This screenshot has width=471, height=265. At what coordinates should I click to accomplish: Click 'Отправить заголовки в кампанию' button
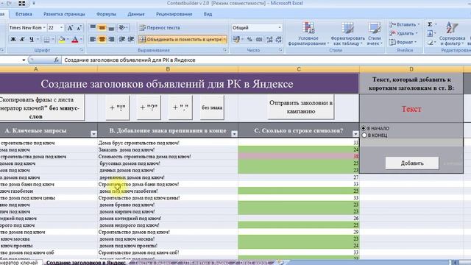point(301,107)
